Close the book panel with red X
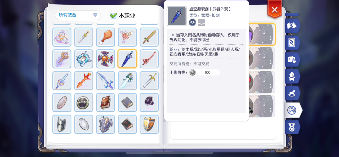 (x=275, y=10)
